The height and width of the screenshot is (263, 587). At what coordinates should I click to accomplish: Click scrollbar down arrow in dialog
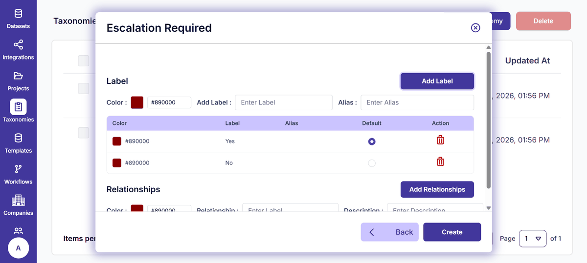point(488,208)
